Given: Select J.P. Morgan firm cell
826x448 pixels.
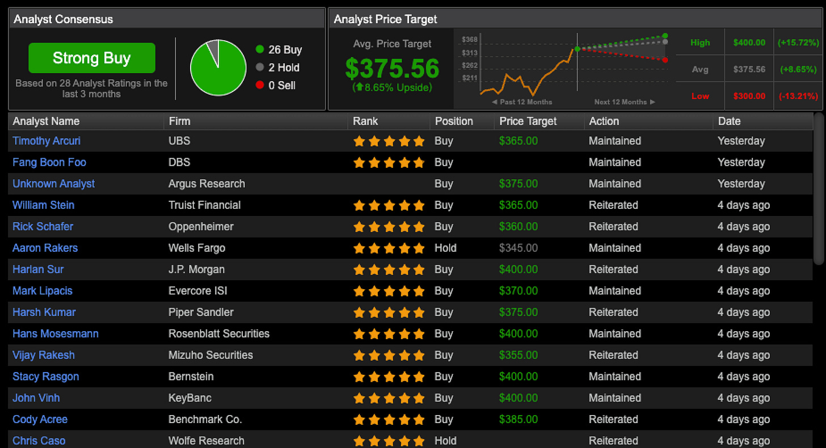Looking at the screenshot, I should click(196, 269).
